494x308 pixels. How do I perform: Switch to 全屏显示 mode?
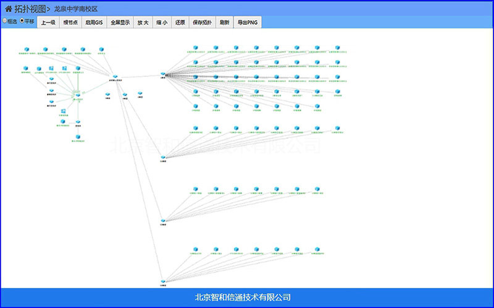tap(120, 22)
